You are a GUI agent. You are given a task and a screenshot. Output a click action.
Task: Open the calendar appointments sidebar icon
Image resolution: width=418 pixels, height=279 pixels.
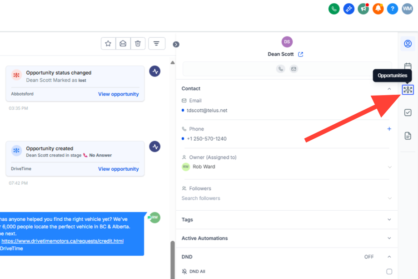(x=408, y=66)
